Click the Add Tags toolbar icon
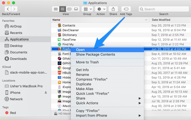Viewport: 191px width, 120px height. [x=126, y=9]
